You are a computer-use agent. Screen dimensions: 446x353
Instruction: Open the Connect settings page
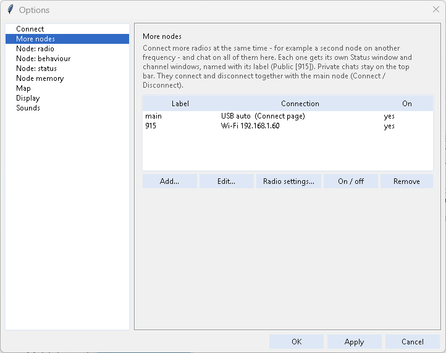[x=67, y=29]
